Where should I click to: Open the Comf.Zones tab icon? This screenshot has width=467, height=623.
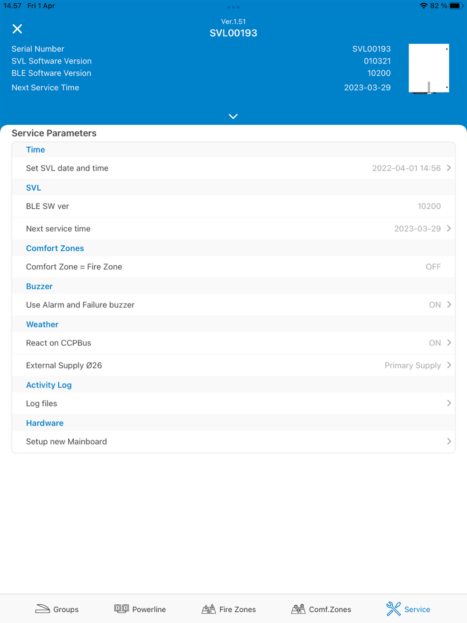(298, 609)
